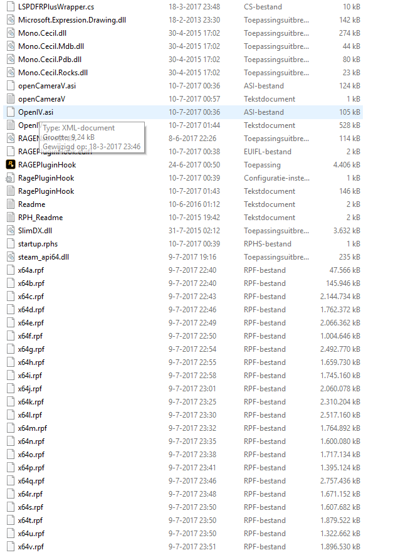Click the x64q.rpf file icon
This screenshot has height=560, width=403.
11,481
